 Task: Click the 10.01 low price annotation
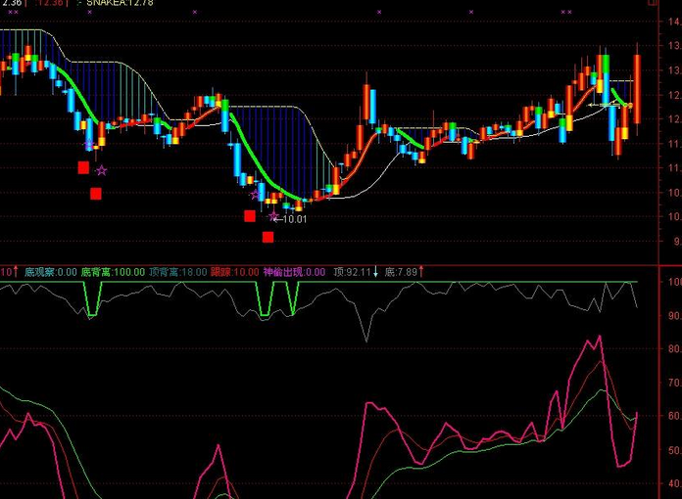tap(295, 219)
